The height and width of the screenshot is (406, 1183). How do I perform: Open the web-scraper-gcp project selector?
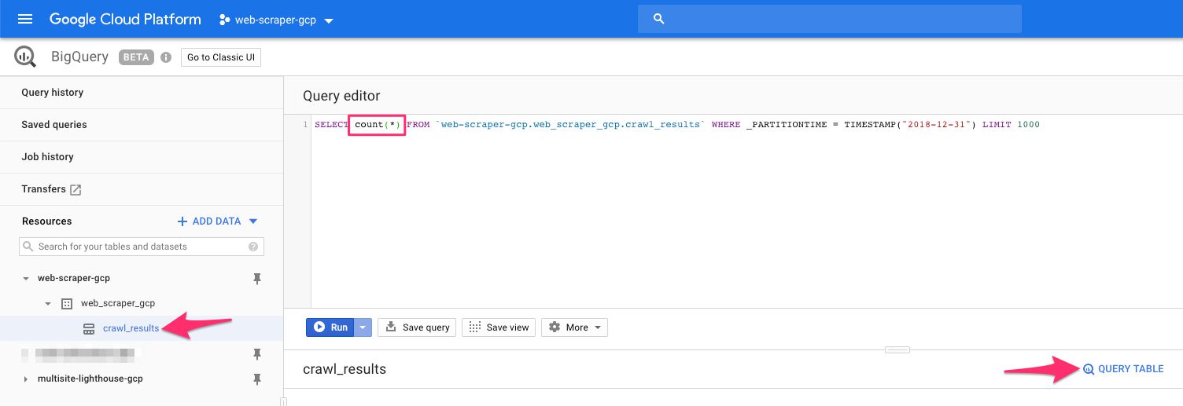(276, 20)
